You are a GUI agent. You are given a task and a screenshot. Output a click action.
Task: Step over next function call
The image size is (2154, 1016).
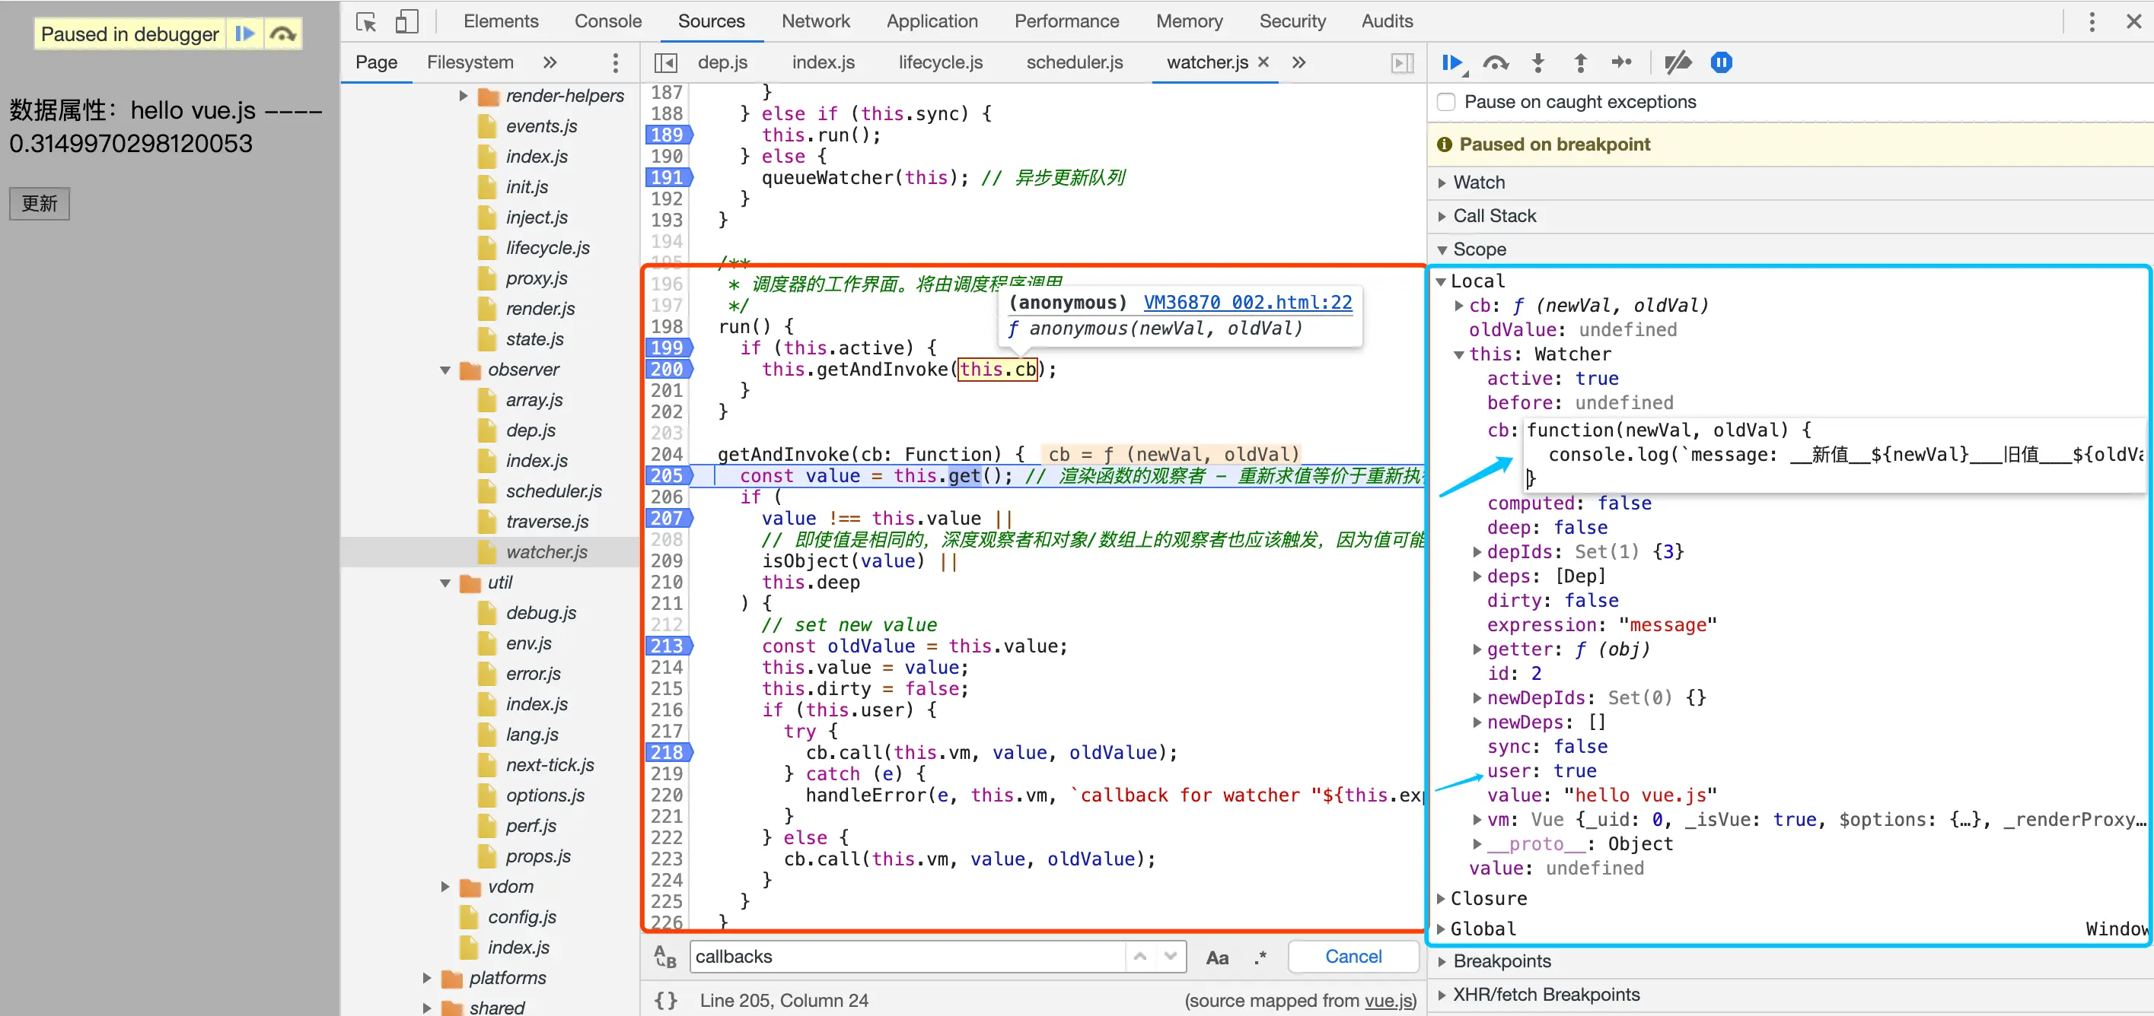pos(1495,62)
